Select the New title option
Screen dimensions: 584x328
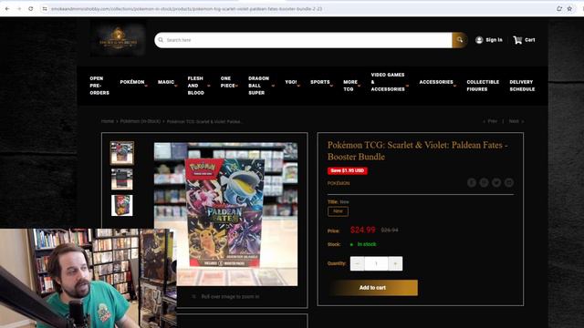click(338, 211)
